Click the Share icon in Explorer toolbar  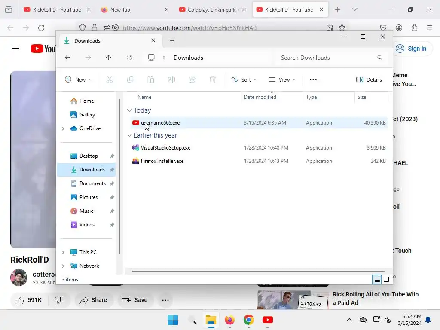pos(192,80)
